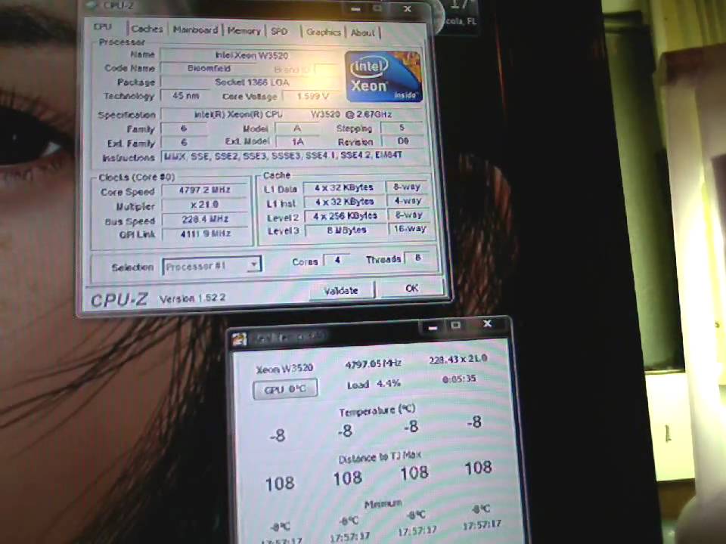Screen dimensions: 726x544
Task: Click the Xeon W3520 label in temperature monitor
Action: (x=285, y=369)
